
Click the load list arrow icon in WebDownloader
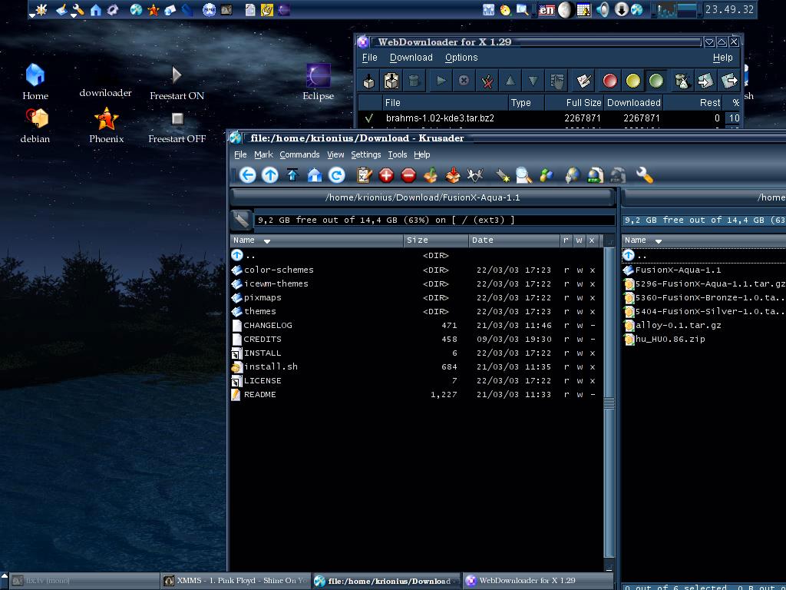tap(705, 81)
